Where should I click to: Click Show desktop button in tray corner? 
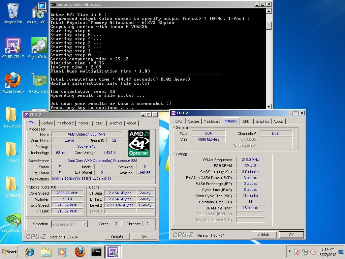tap(342, 252)
